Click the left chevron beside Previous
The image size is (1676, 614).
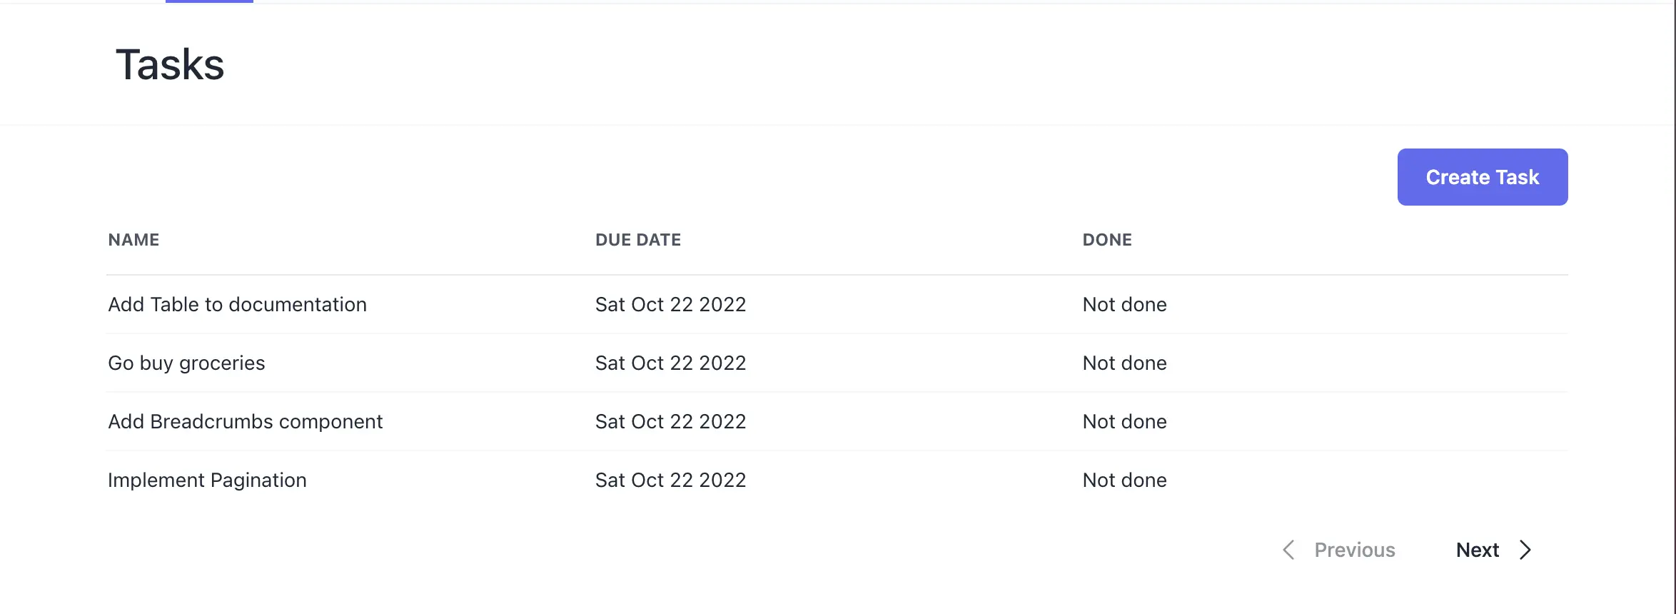[1288, 550]
